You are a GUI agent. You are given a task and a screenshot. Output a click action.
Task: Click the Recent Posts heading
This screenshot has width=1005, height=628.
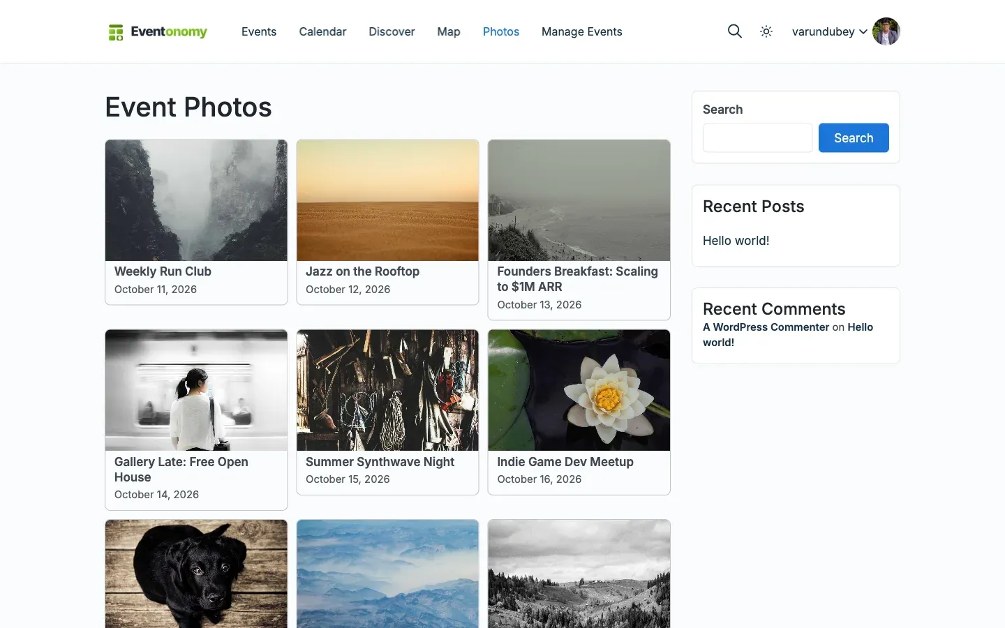[x=754, y=207]
